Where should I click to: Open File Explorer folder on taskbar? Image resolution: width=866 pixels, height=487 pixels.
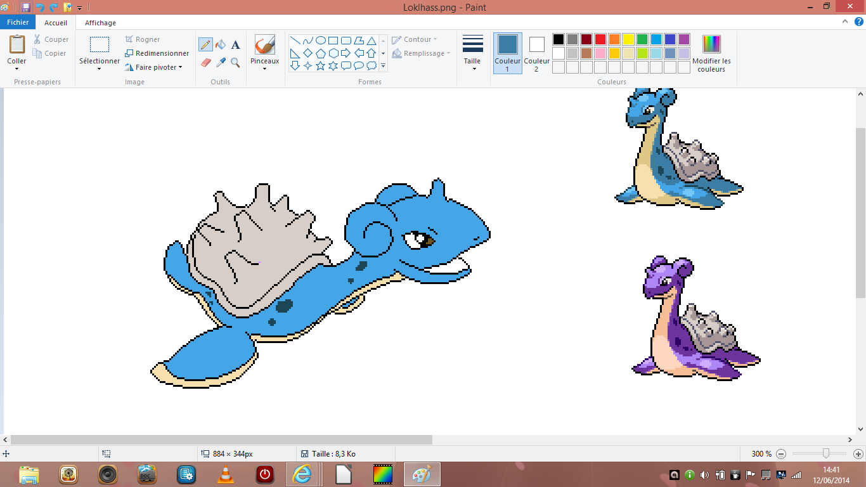tap(29, 474)
